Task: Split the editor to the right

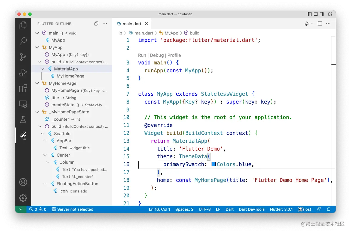Action: 320,24
